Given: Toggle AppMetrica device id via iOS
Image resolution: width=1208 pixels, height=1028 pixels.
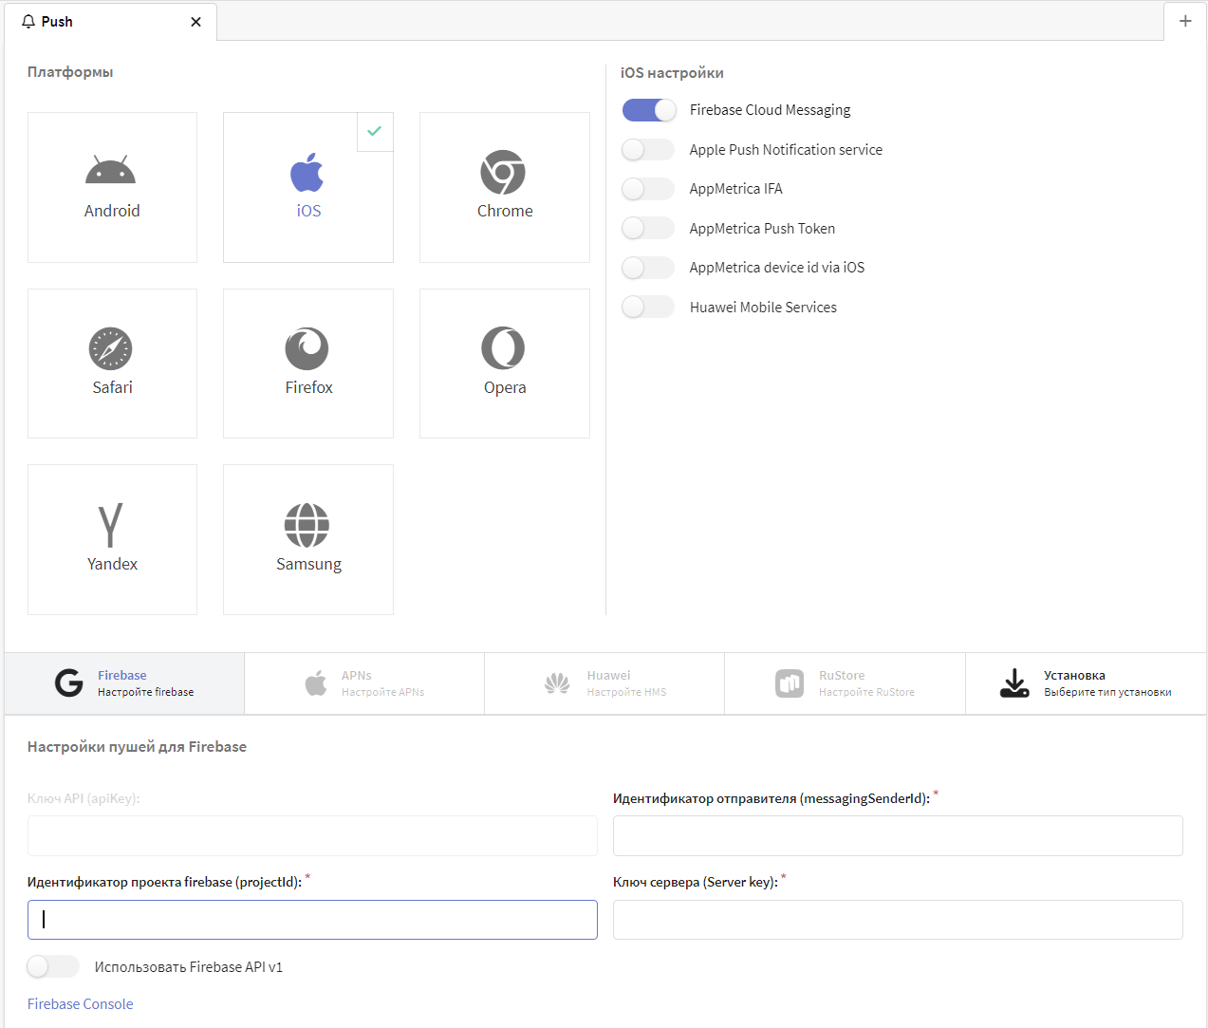Looking at the screenshot, I should [x=649, y=268].
